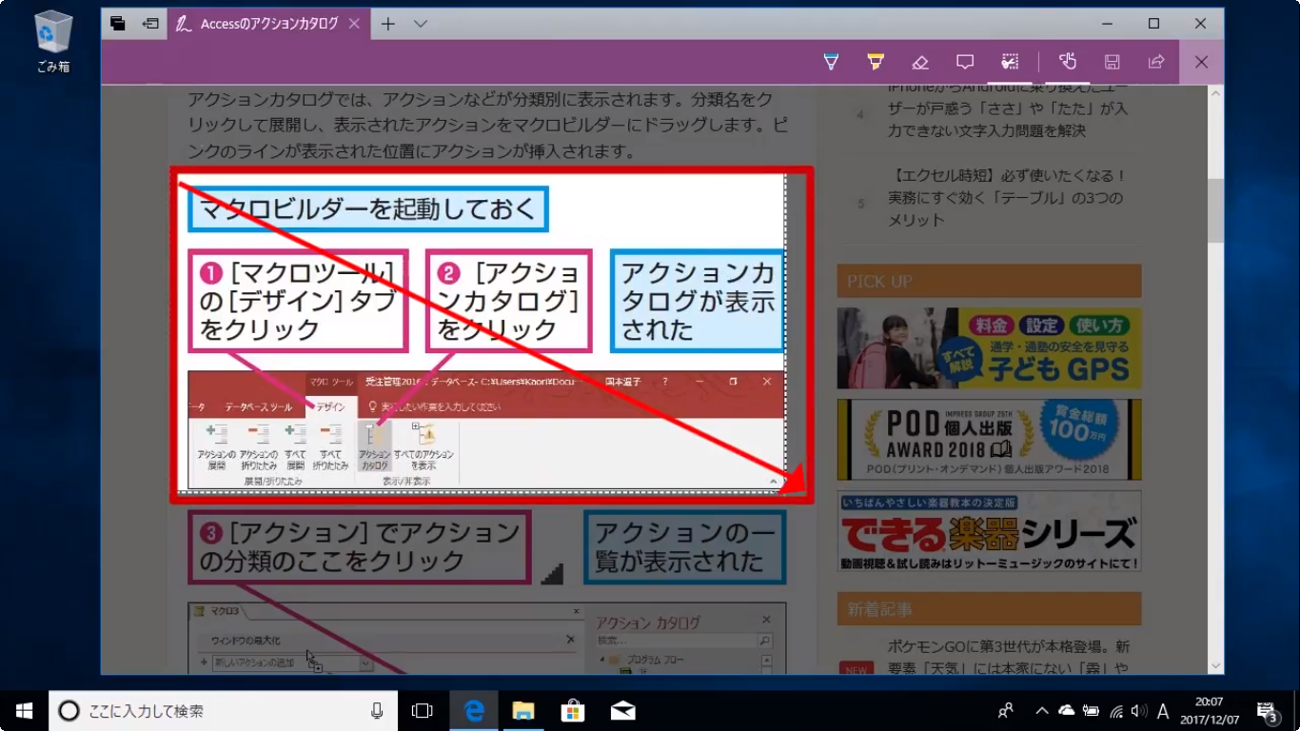
Task: Activate Cortana microphone in search box
Action: (377, 711)
